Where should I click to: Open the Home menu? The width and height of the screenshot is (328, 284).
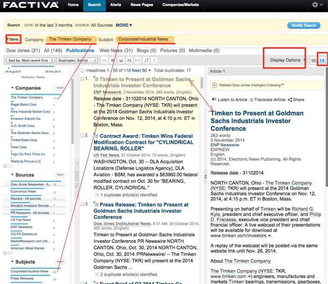(73, 5)
